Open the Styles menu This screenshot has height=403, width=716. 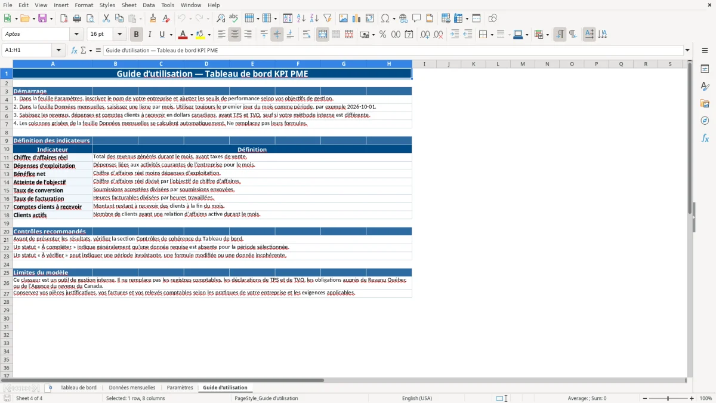coord(107,5)
